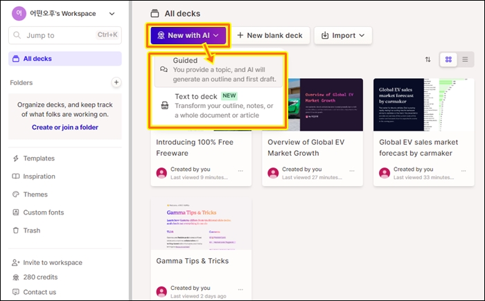Click the Trash bin icon

pyautogui.click(x=15, y=230)
